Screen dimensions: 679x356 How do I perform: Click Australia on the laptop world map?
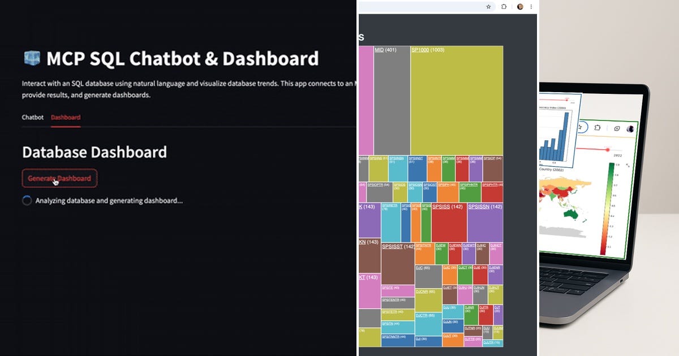click(571, 215)
